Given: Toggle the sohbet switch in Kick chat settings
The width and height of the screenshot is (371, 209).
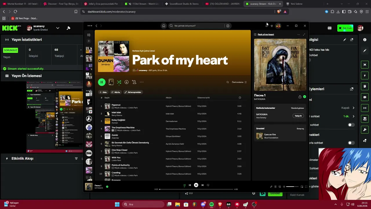Looking at the screenshot, I should (x=351, y=125).
